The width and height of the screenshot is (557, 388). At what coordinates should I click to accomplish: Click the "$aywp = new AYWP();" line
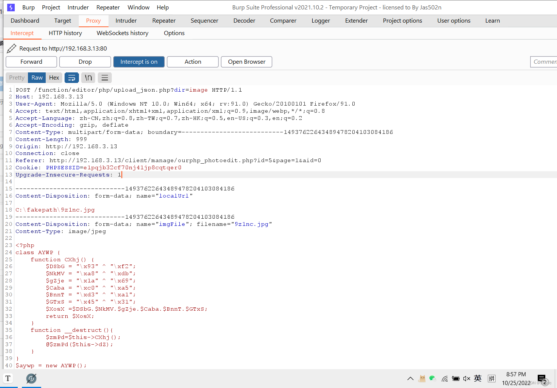51,365
